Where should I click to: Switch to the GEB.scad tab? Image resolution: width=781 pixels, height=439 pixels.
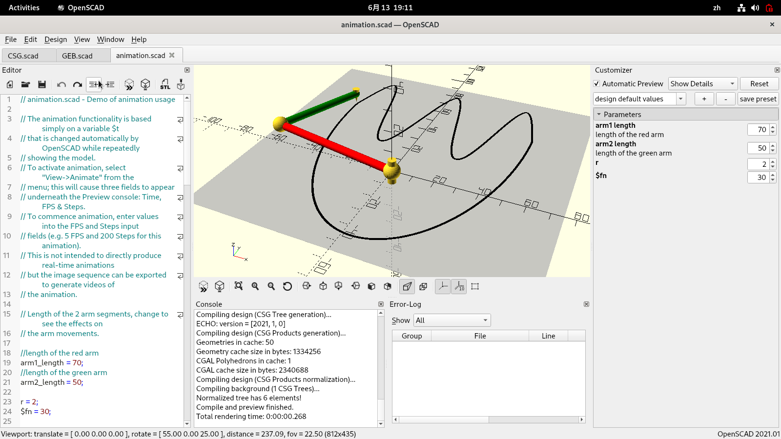(x=77, y=56)
